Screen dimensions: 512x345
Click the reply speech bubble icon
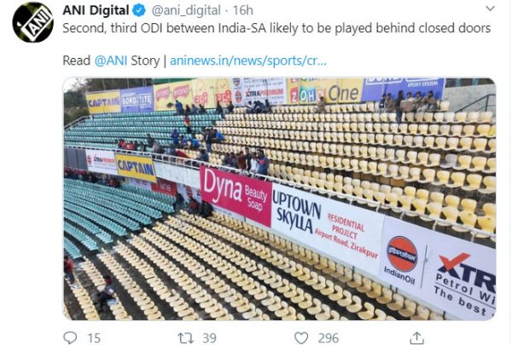[x=70, y=338]
